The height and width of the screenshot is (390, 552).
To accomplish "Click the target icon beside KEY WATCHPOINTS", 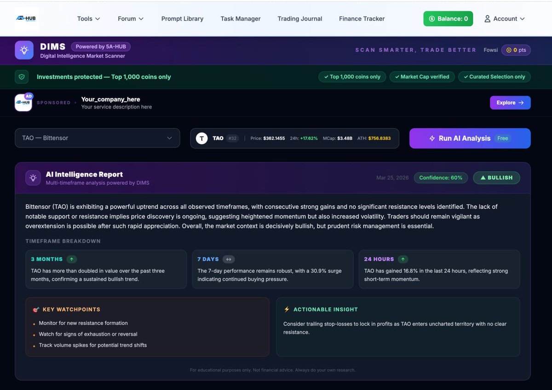I will 36,310.
